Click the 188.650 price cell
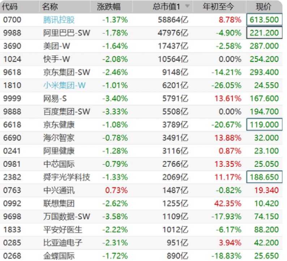287x261 pixels. 264,177
